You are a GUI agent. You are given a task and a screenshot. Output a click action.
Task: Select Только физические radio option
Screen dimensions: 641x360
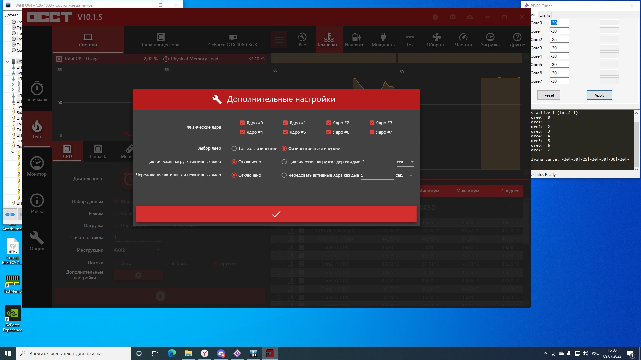tap(234, 149)
